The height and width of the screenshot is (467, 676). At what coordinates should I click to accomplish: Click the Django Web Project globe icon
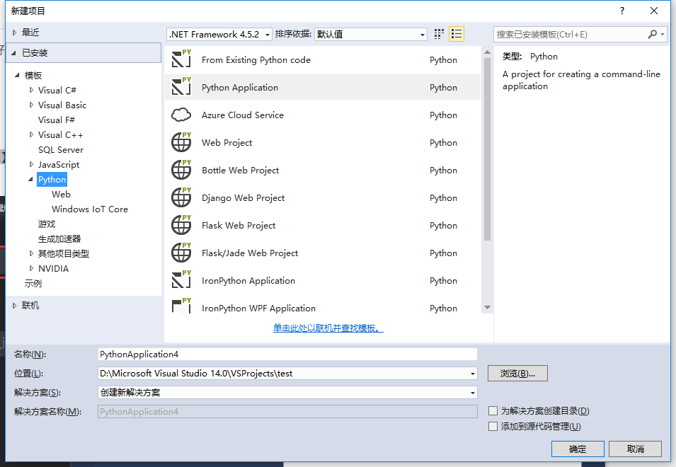tap(181, 198)
